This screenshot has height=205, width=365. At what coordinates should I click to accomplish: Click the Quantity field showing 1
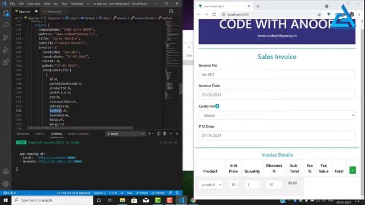pos(252,184)
